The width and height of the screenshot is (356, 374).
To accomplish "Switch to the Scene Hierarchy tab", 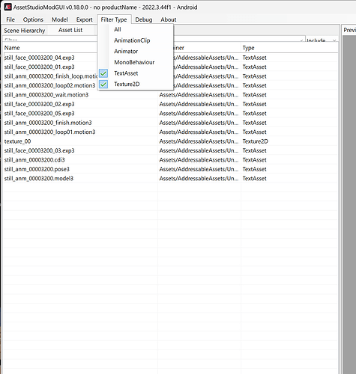I will click(x=25, y=31).
